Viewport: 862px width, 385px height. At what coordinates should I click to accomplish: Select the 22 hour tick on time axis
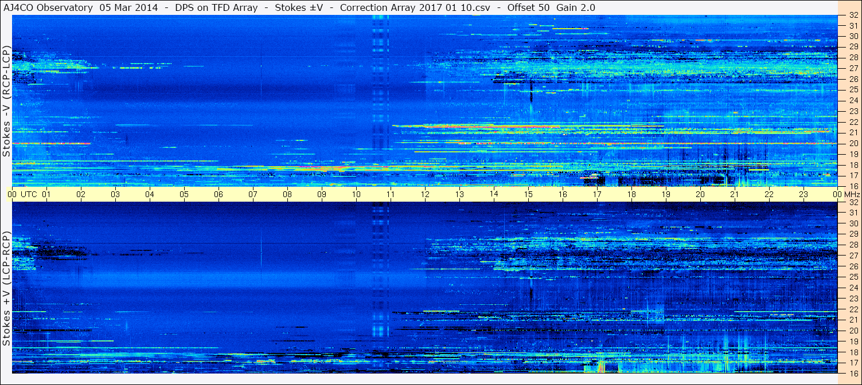pyautogui.click(x=769, y=194)
